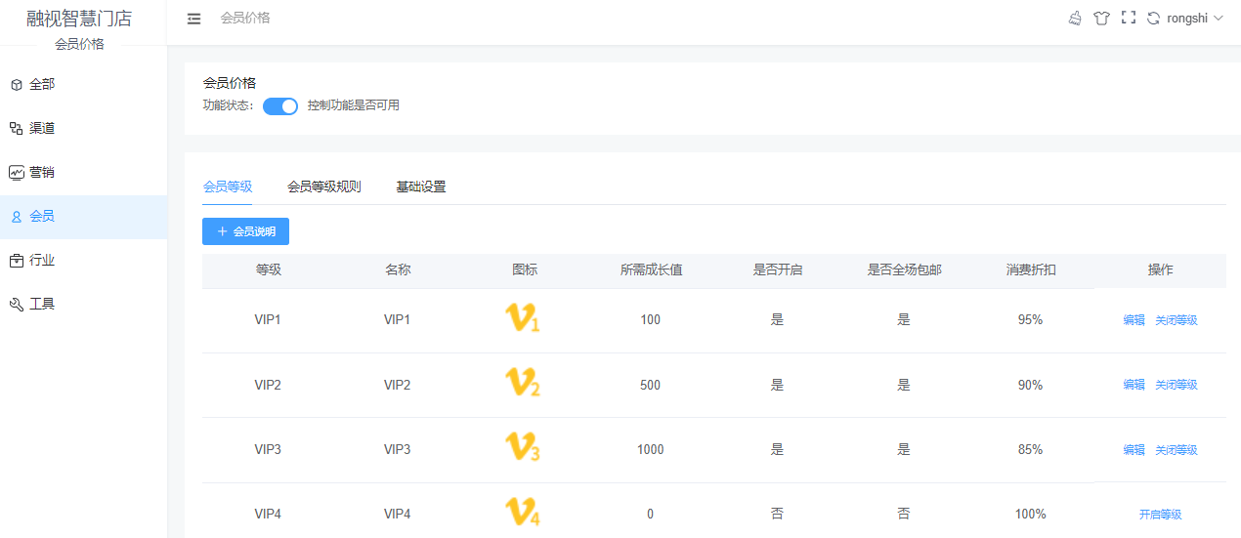Click the 消费折扣 column header
Viewport: 1241px width, 538px height.
tap(1031, 269)
